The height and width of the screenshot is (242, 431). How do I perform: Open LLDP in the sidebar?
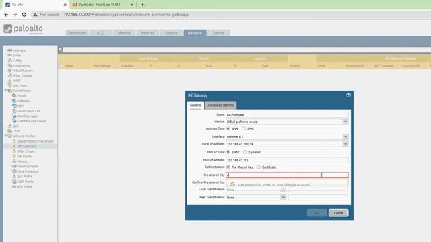click(x=16, y=131)
